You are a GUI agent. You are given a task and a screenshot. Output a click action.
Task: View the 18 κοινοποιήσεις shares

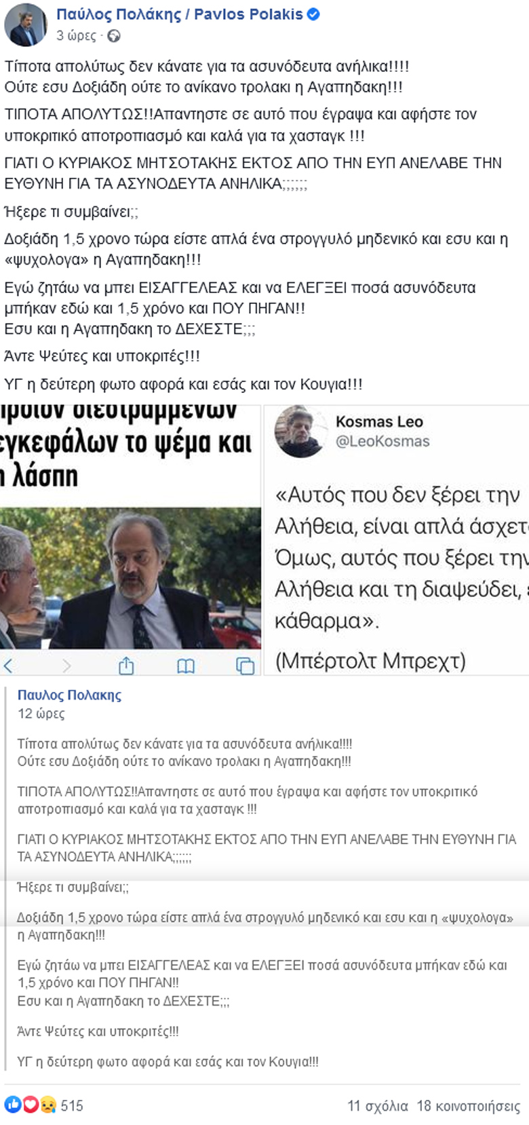tap(469, 1105)
